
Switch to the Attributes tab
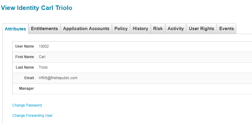15,29
